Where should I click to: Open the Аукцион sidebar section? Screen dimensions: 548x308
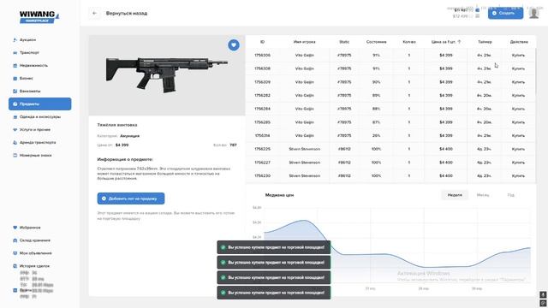(x=27, y=40)
